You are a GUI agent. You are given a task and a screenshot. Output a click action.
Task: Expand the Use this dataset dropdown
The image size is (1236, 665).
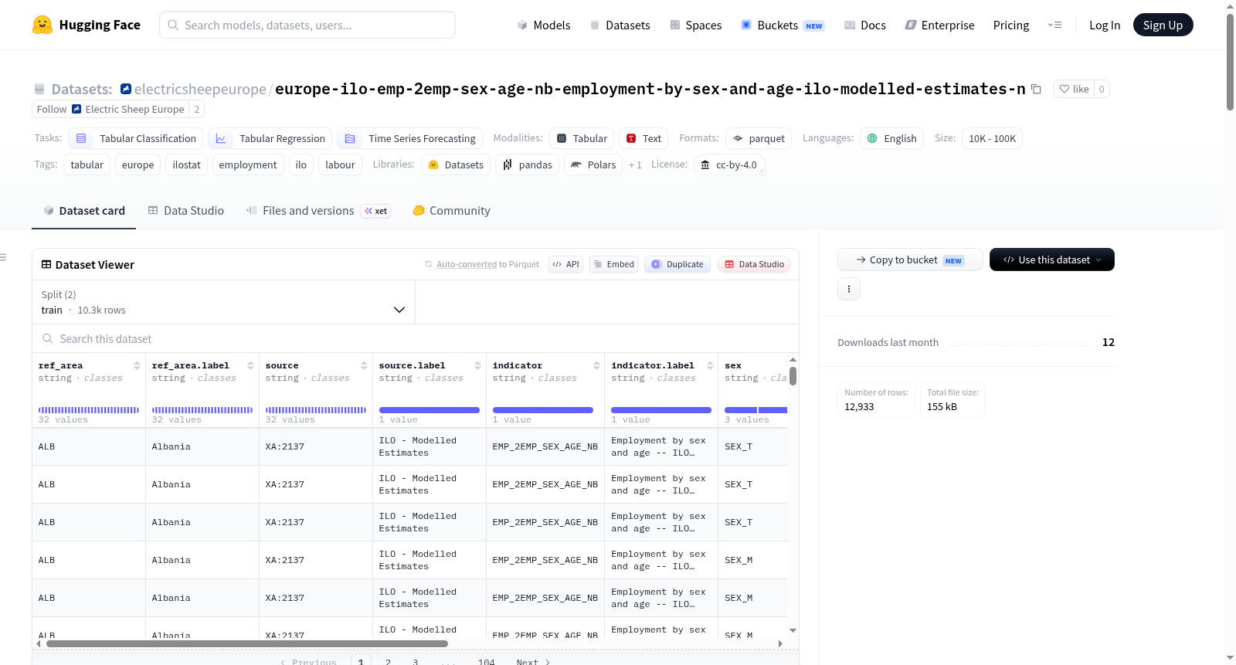coord(1052,260)
